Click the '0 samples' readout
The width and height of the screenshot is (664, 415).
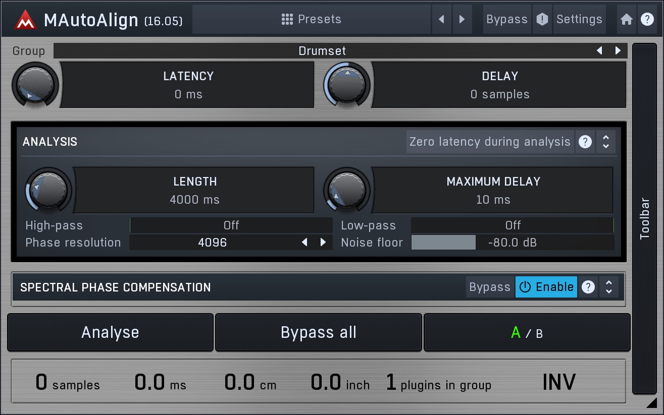(68, 383)
